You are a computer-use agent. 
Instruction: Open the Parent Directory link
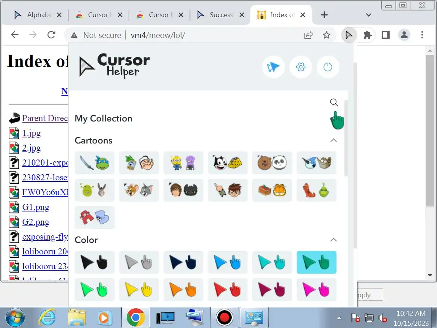(45, 118)
